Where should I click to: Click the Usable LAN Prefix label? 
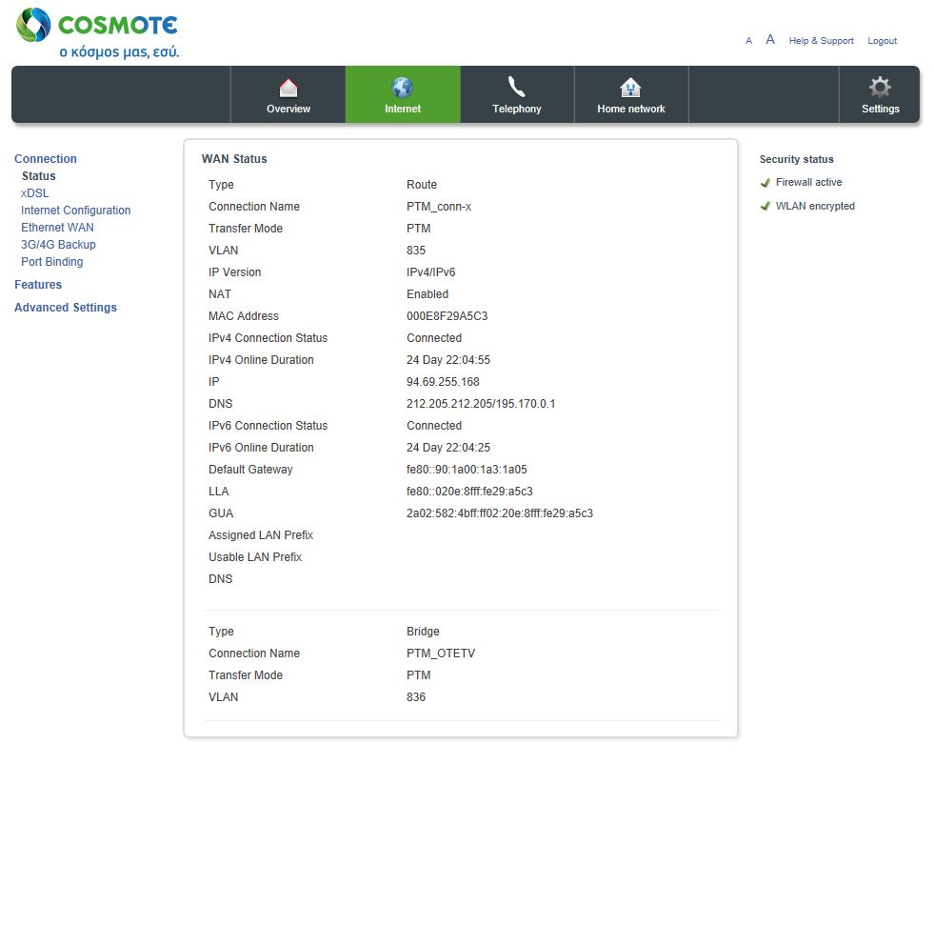[255, 558]
